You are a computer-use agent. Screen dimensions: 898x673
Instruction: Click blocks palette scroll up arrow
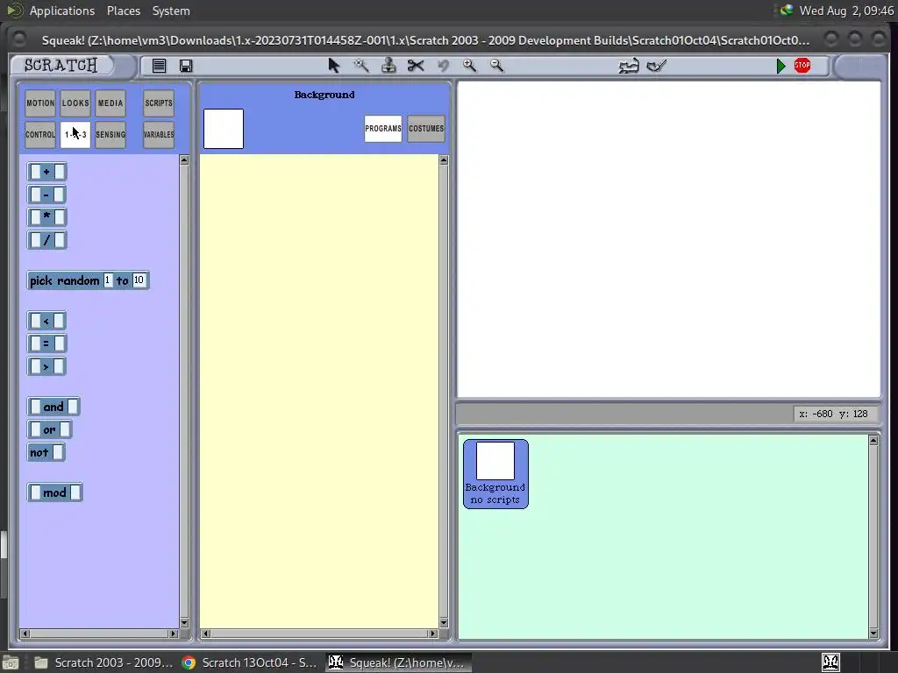[184, 160]
